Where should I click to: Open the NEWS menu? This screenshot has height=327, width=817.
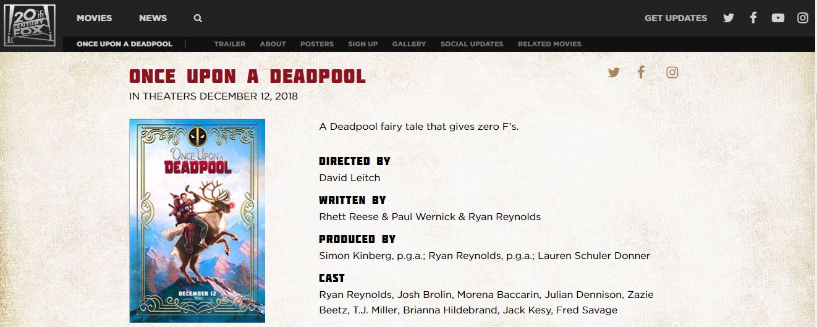[x=153, y=18]
